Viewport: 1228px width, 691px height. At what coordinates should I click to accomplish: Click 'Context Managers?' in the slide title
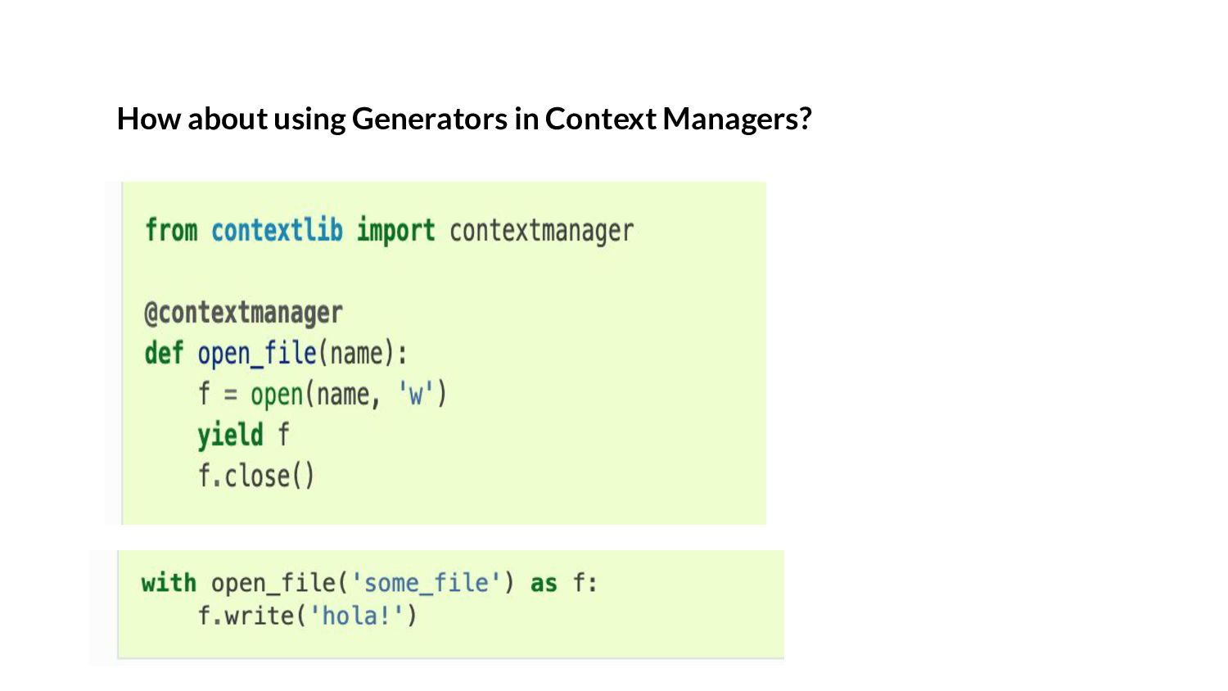(x=678, y=120)
